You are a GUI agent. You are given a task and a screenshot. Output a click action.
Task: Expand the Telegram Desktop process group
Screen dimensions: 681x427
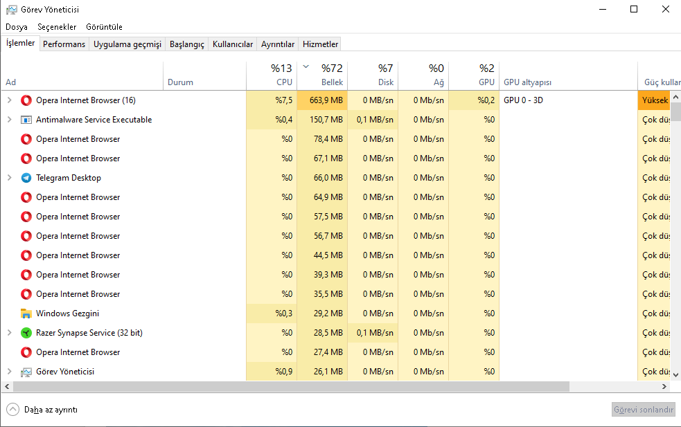click(x=9, y=177)
